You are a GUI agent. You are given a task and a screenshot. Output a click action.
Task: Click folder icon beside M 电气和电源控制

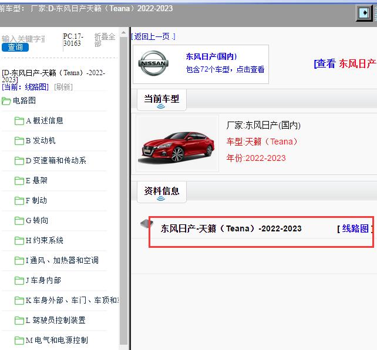(19, 341)
